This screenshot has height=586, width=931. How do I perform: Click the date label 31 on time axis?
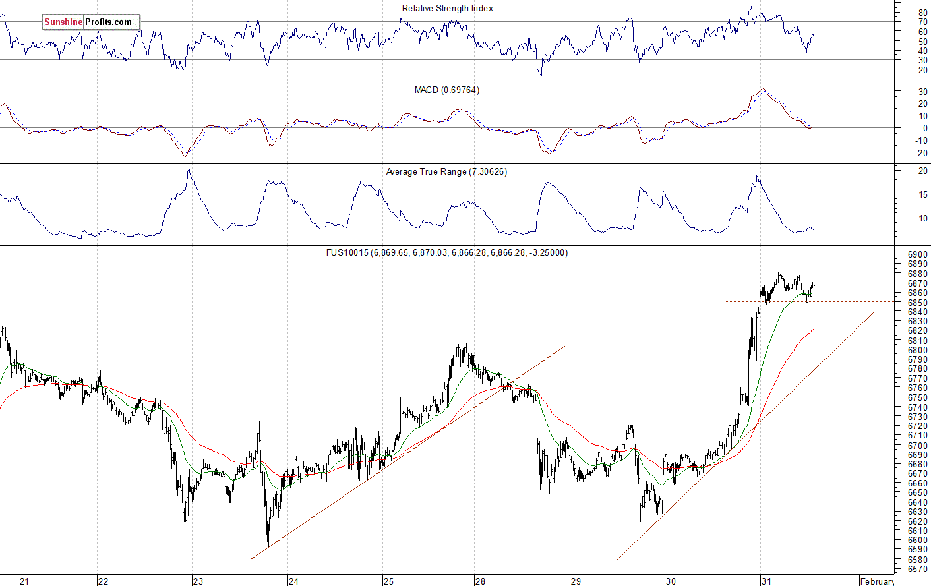(766, 581)
